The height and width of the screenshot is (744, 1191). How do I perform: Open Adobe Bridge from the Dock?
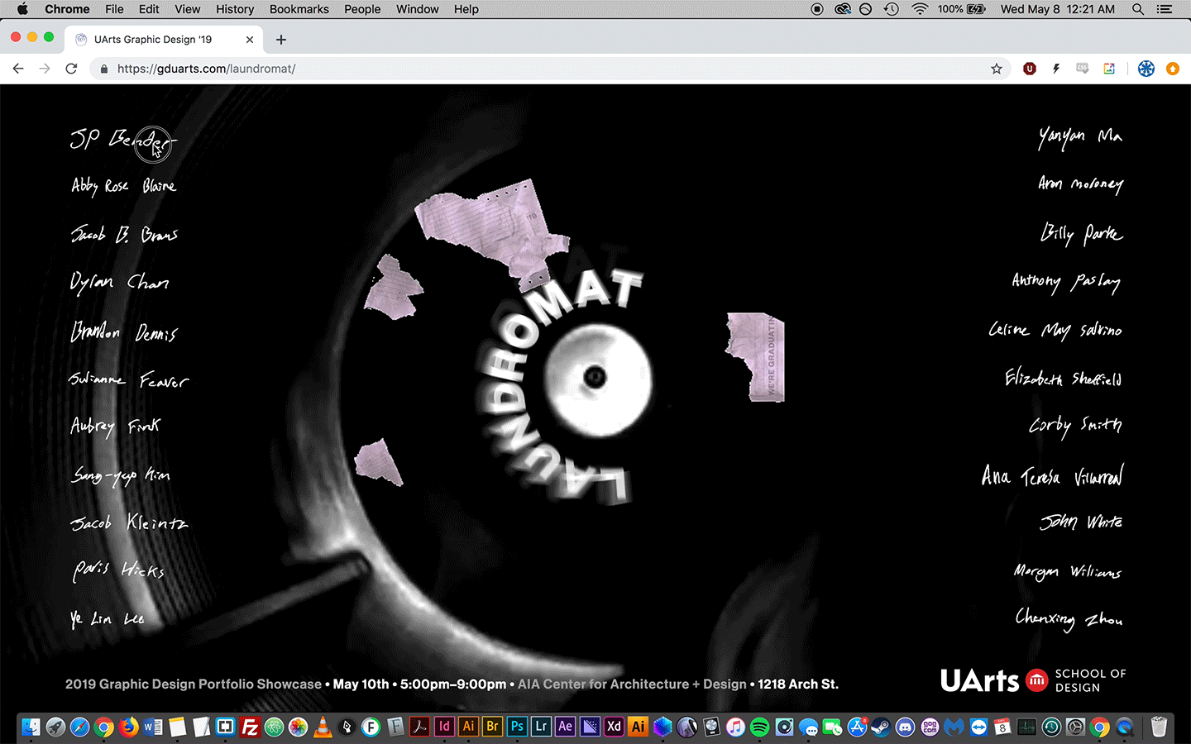pos(493,727)
